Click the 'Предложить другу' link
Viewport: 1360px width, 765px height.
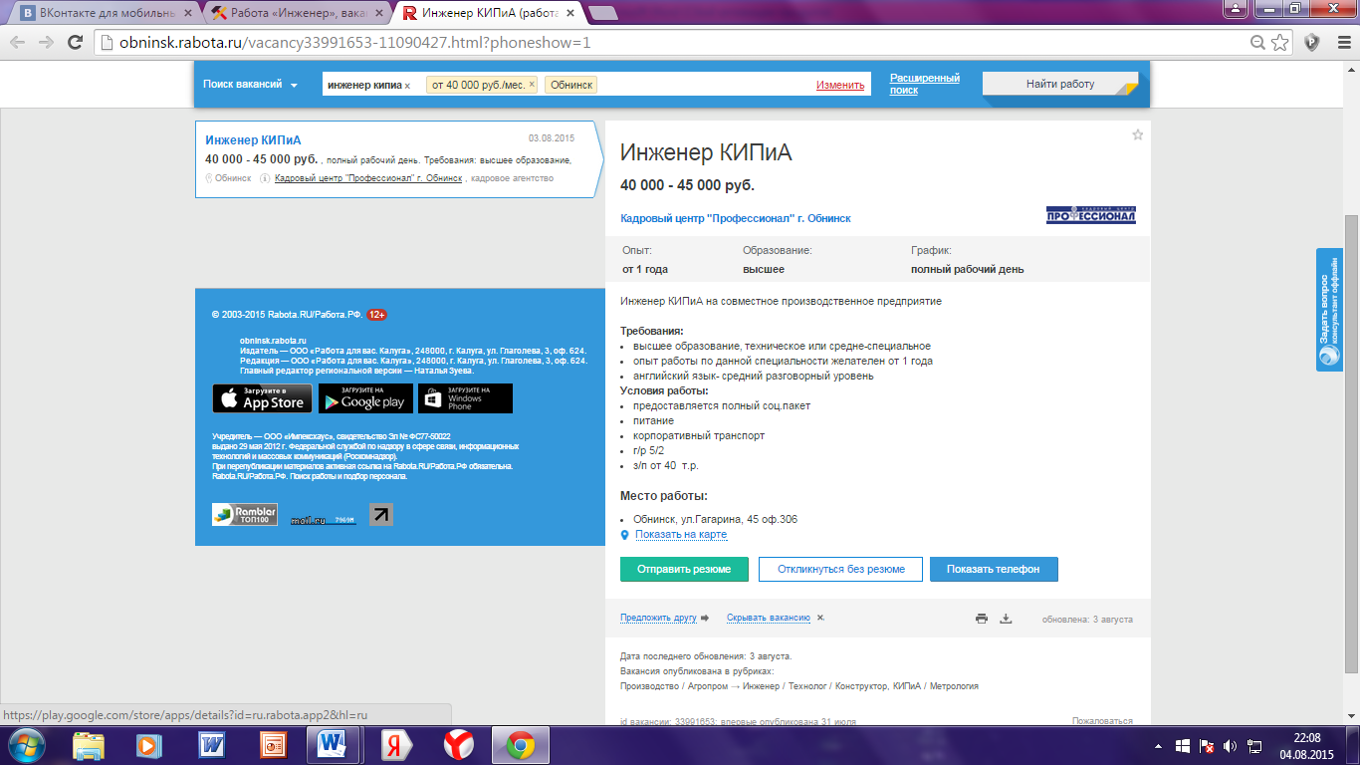(x=658, y=618)
